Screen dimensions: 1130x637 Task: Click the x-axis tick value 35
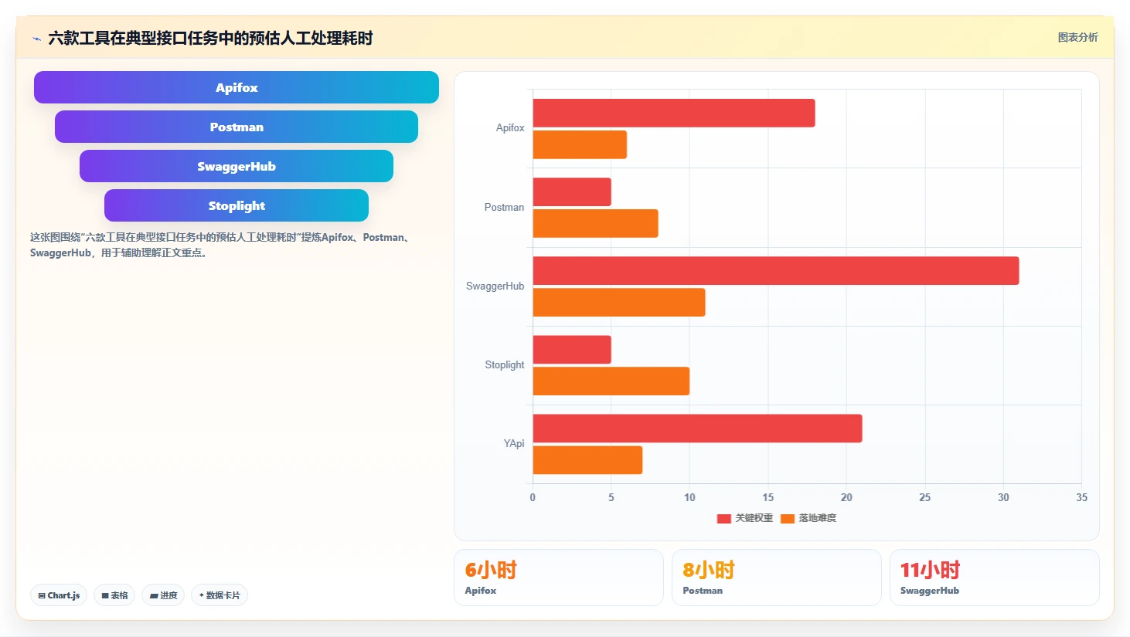pos(1081,497)
